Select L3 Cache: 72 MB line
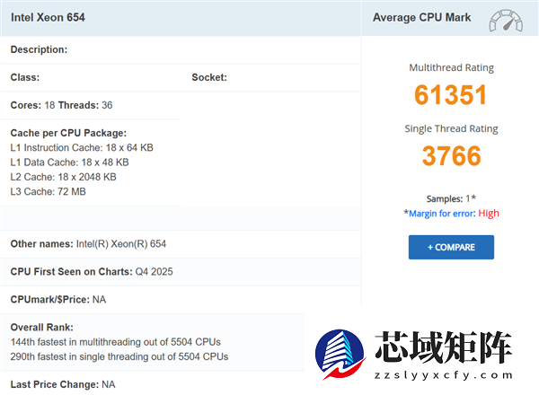539x395 pixels. coord(49,191)
